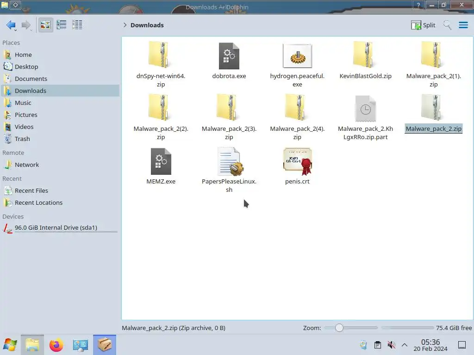Select hydrogen.peaceful.exe icon
Image resolution: width=474 pixels, height=355 pixels.
[x=298, y=56]
